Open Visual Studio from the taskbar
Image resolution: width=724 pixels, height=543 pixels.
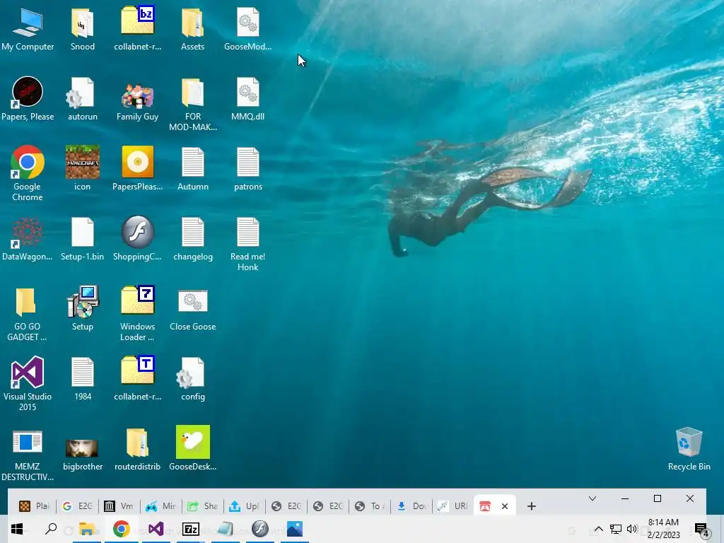[156, 529]
